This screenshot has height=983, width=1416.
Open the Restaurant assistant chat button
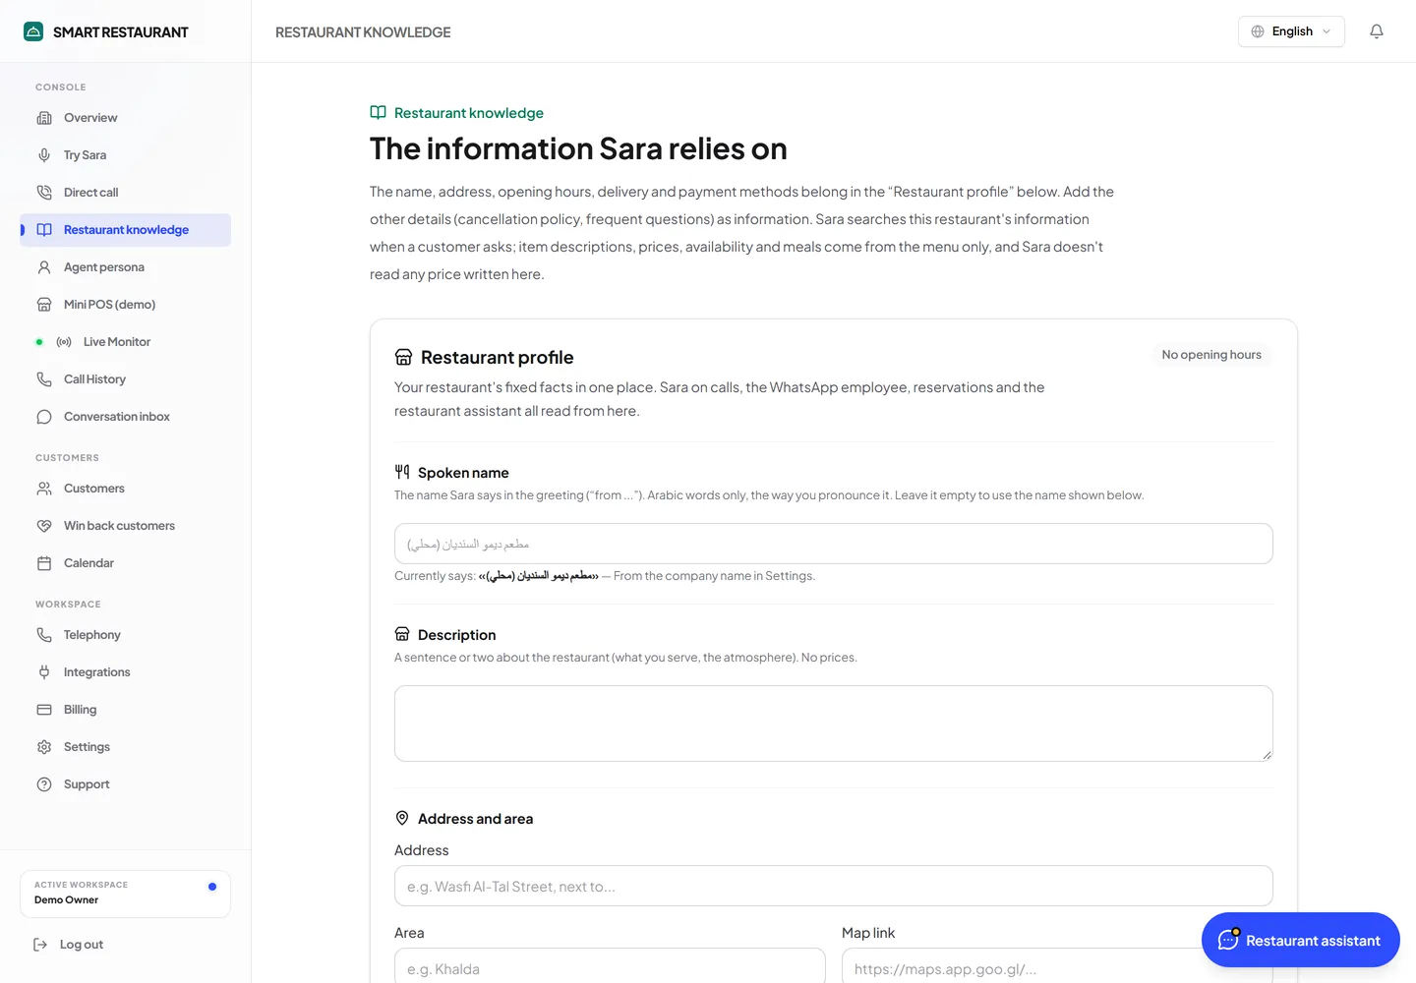click(x=1301, y=940)
